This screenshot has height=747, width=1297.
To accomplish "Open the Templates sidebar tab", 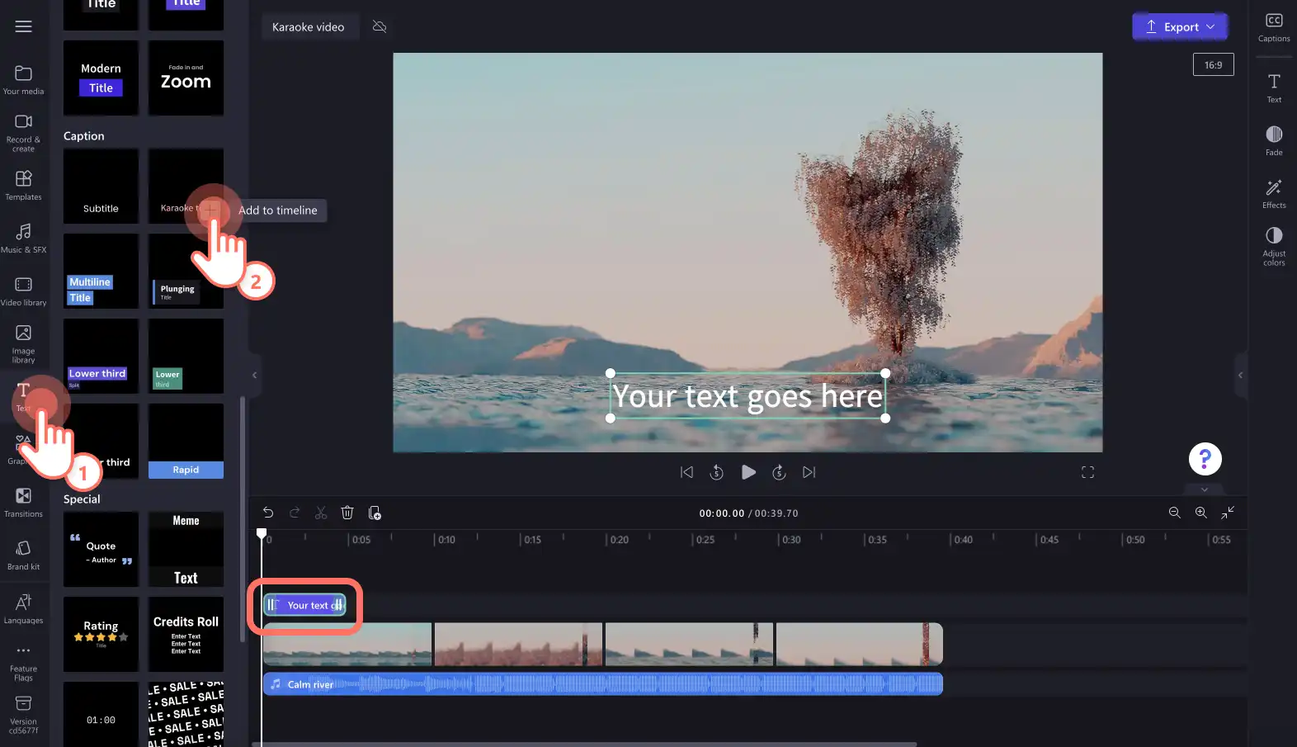I will pos(23,185).
